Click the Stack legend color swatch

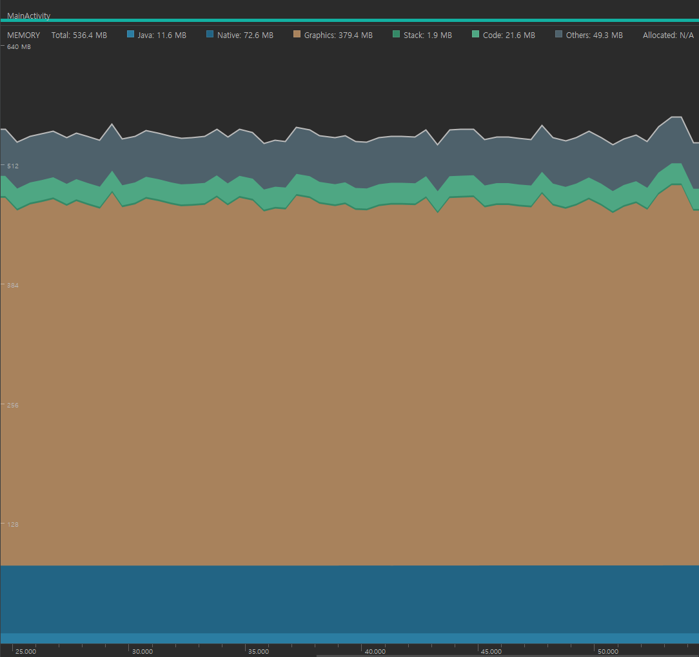point(397,34)
